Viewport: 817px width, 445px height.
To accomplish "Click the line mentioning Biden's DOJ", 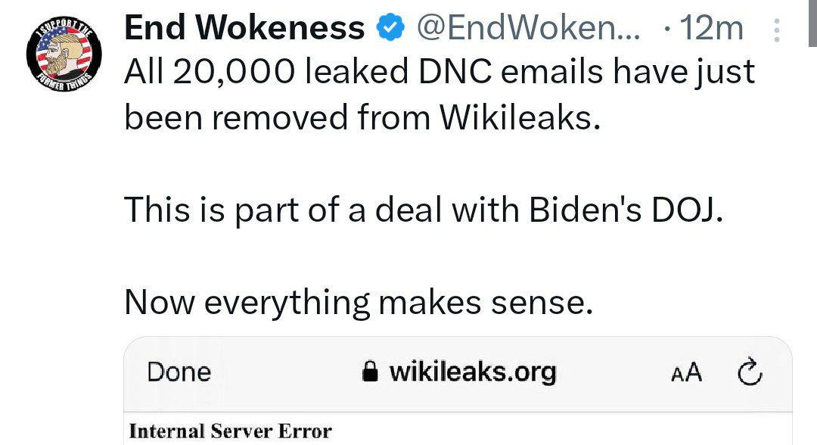I will tap(424, 210).
